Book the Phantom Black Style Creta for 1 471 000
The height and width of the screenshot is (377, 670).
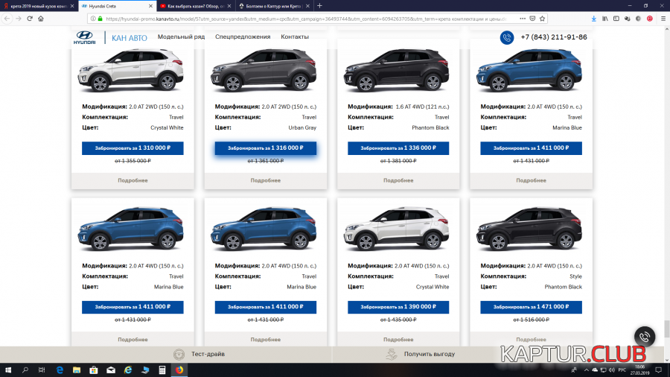pyautogui.click(x=532, y=307)
